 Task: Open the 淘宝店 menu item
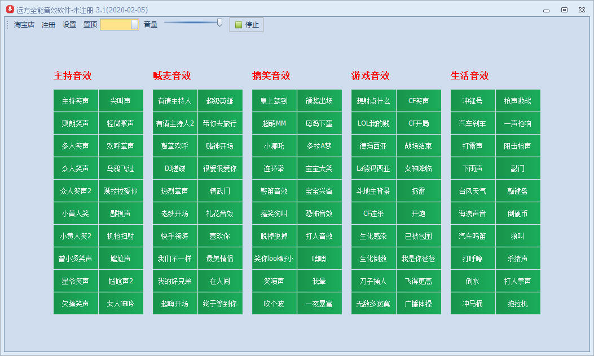[24, 25]
